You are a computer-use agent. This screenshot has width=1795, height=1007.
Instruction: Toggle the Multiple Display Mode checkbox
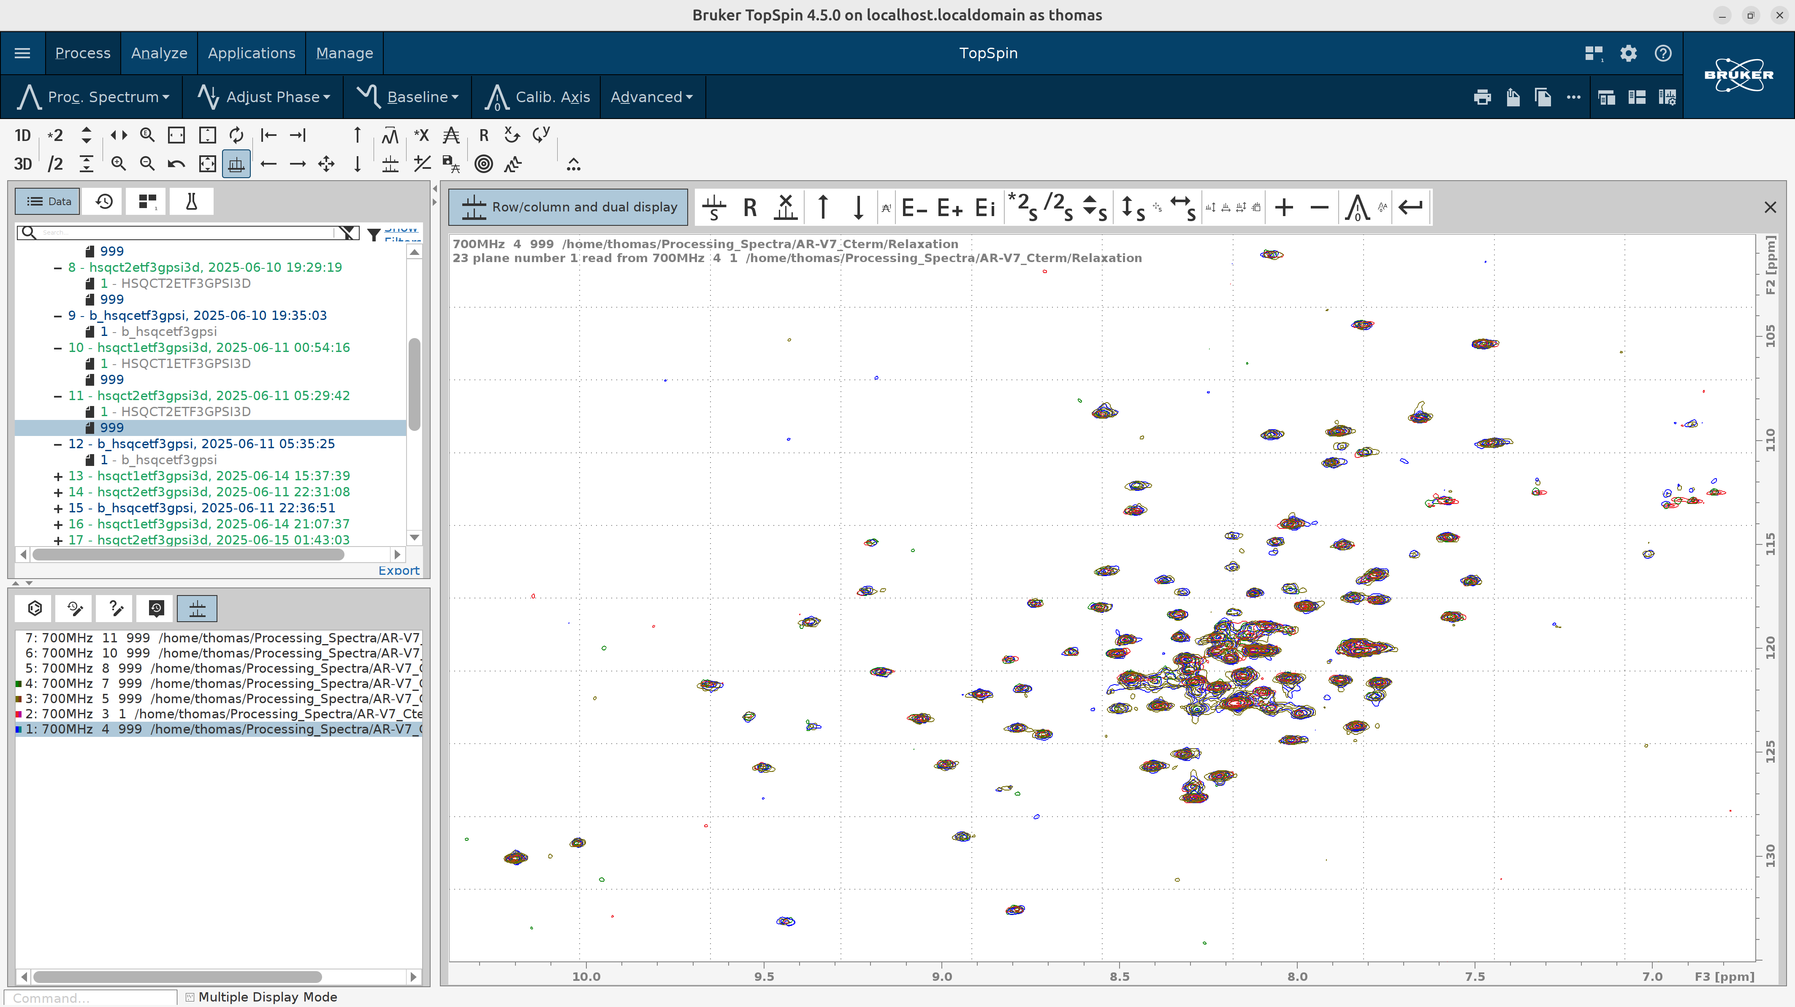(x=190, y=997)
